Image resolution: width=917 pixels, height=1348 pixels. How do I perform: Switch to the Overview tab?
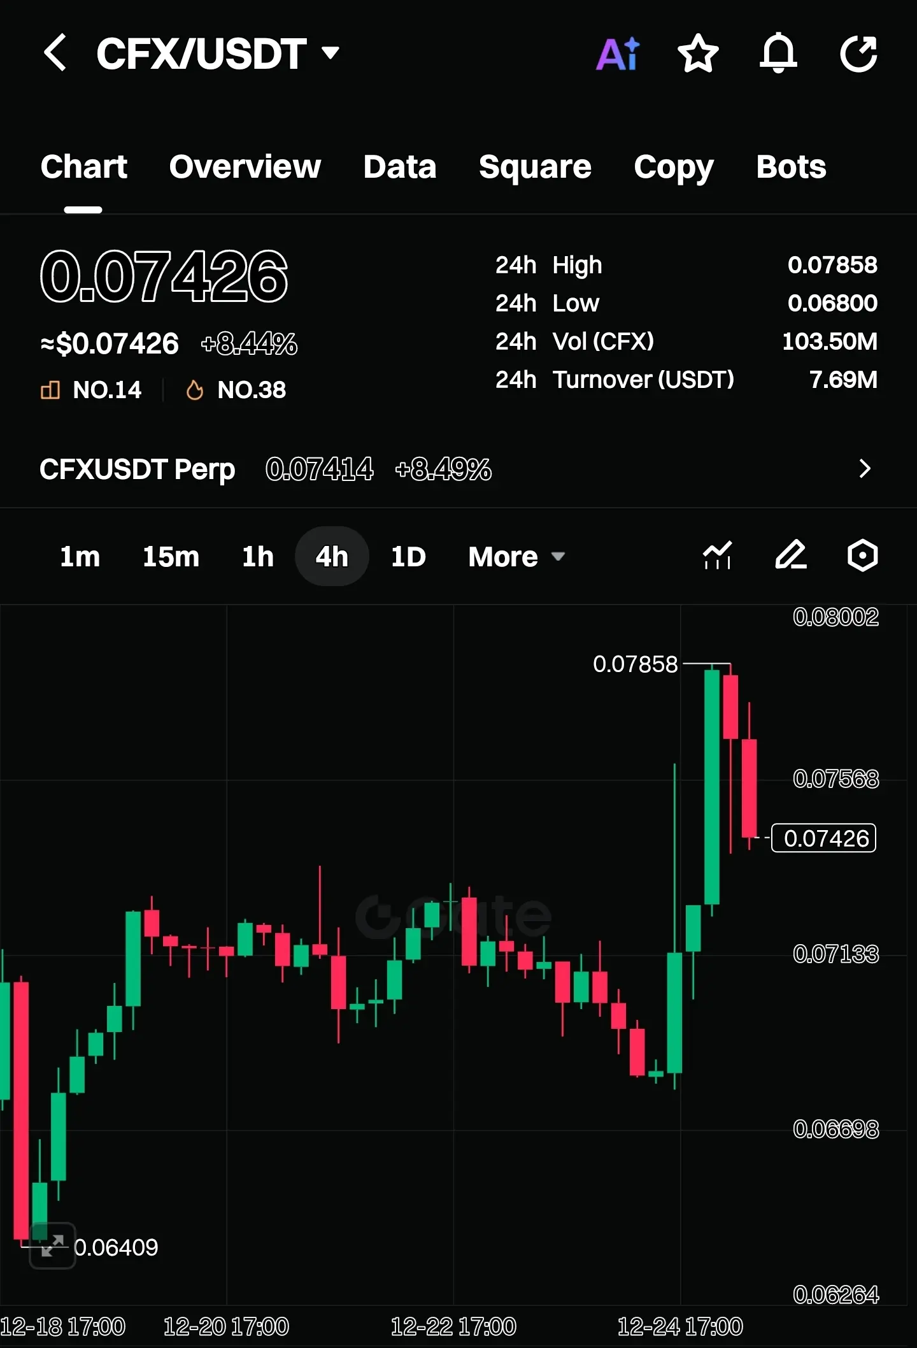pyautogui.click(x=245, y=167)
